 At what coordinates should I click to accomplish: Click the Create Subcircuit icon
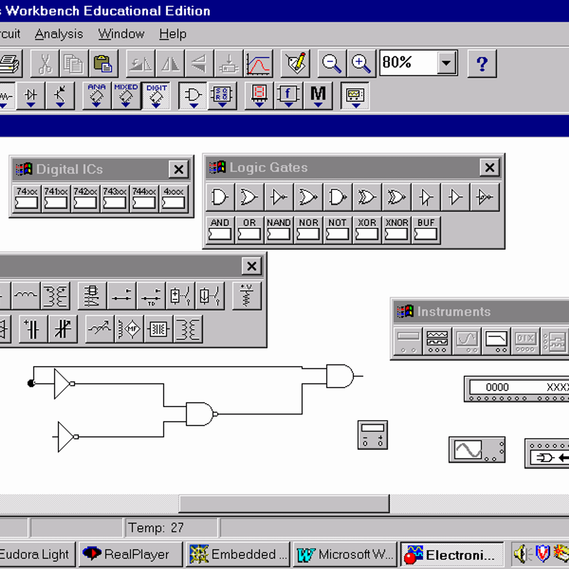[x=229, y=64]
